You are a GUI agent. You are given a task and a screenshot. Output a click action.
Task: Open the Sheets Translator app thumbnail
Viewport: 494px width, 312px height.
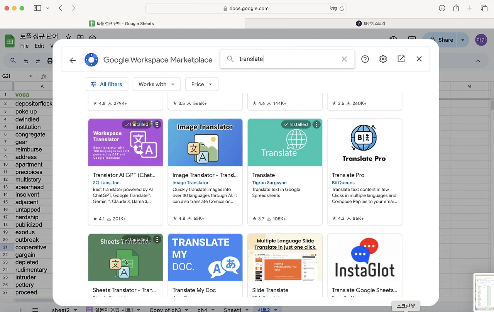(125, 258)
